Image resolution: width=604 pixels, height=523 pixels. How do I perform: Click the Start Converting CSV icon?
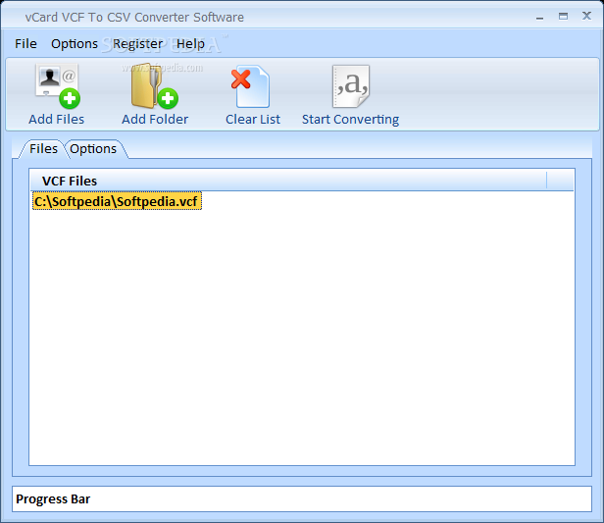coord(351,86)
